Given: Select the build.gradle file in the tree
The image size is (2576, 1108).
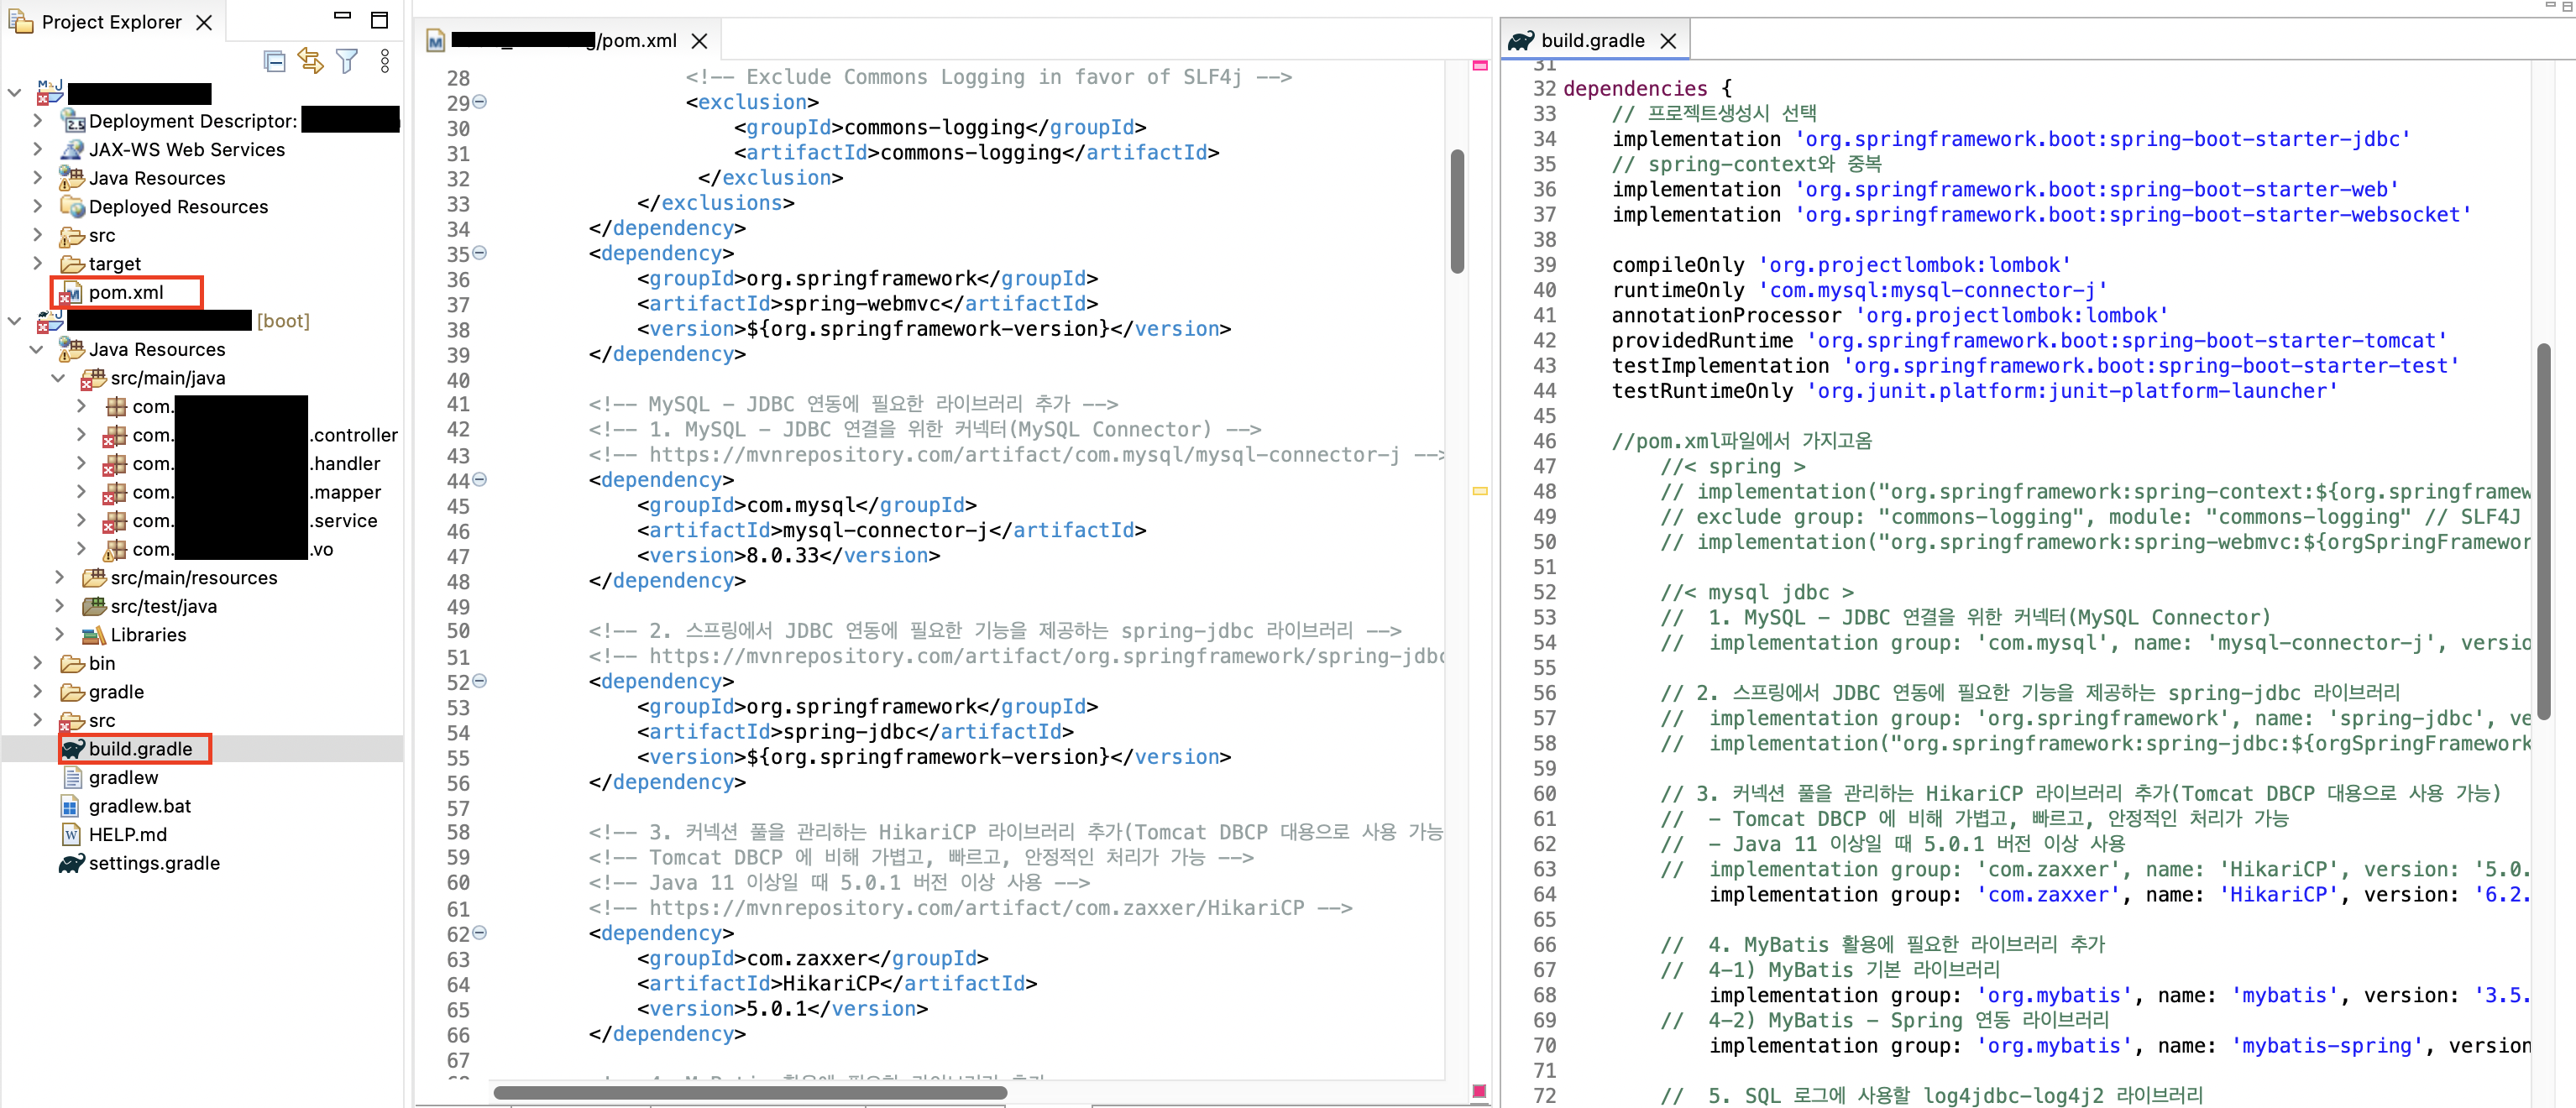Looking at the screenshot, I should 140,749.
